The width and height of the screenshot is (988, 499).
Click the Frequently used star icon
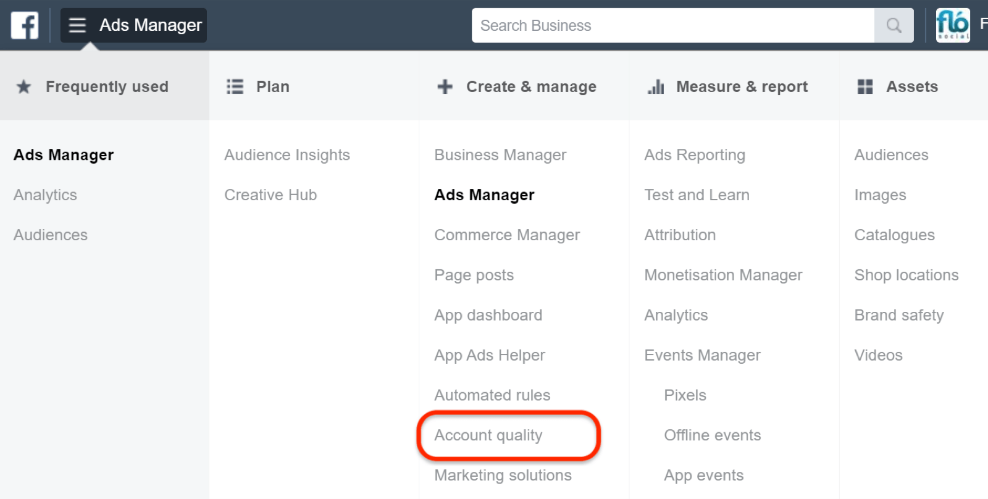pyautogui.click(x=23, y=86)
